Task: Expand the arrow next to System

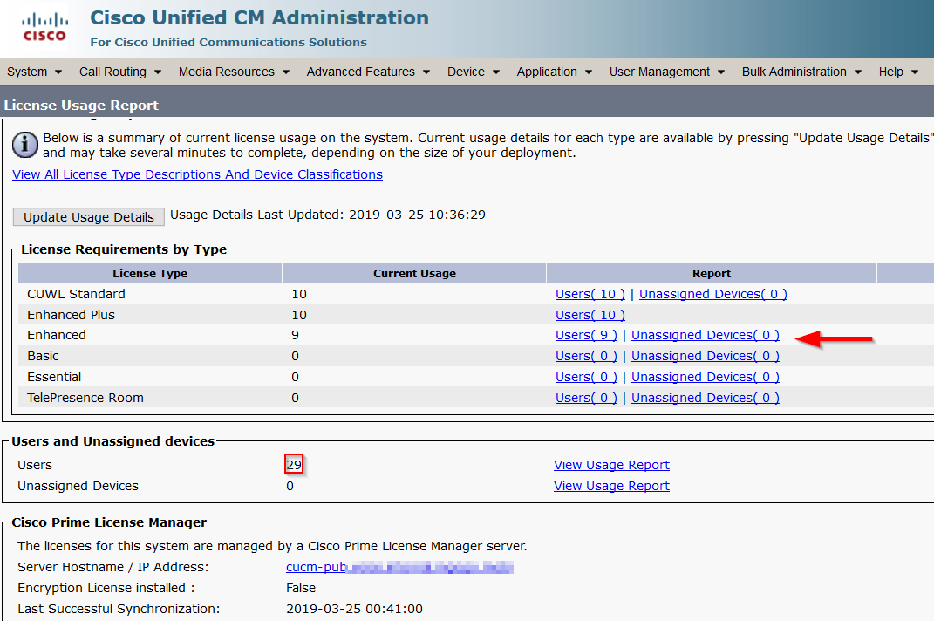Action: click(58, 72)
